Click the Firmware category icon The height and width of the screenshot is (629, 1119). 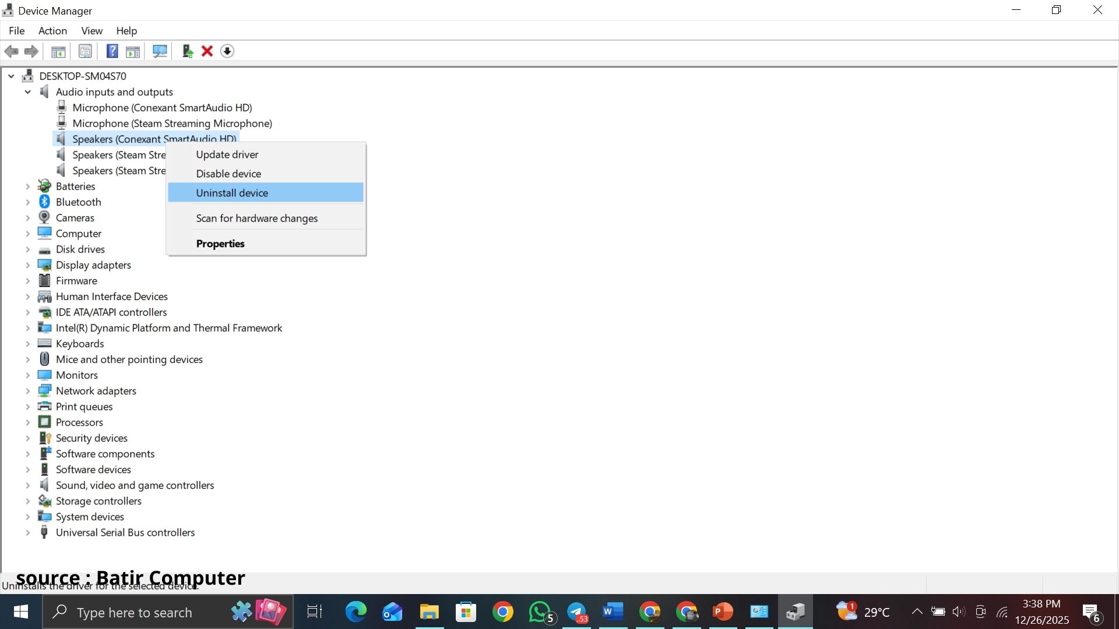pyautogui.click(x=44, y=280)
